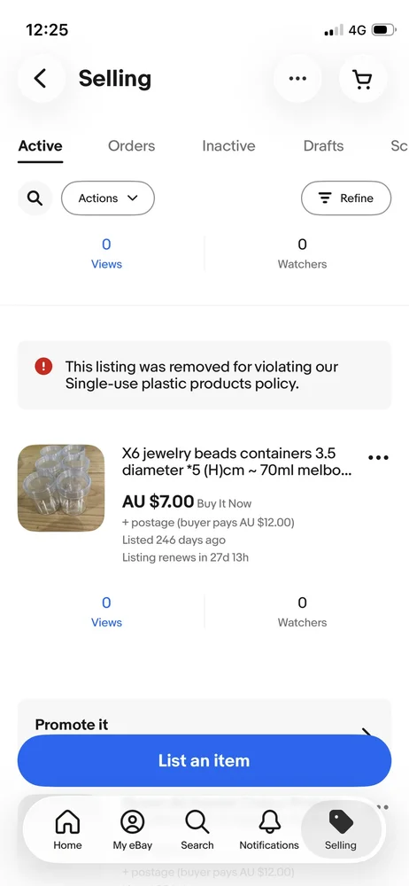
Task: Open the jewelry beads containers thumbnail
Action: 61,488
